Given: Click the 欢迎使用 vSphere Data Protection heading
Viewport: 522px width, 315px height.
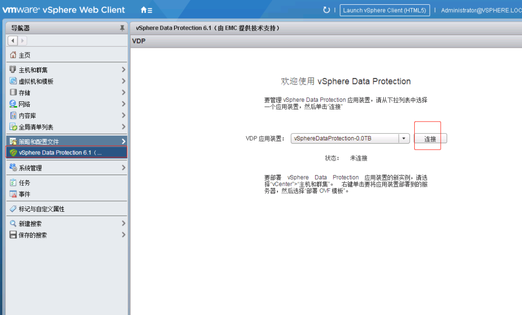Looking at the screenshot, I should [346, 82].
